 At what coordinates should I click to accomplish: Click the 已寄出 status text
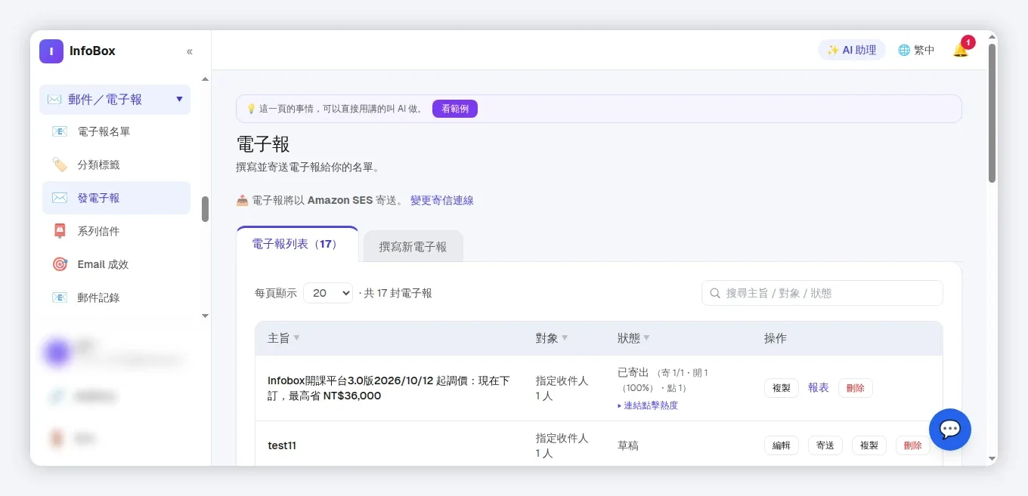click(x=633, y=372)
